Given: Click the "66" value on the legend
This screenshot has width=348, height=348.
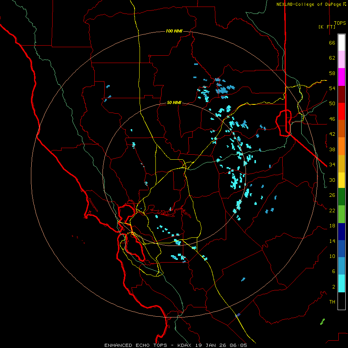Looking at the screenshot, I should pos(332,43).
